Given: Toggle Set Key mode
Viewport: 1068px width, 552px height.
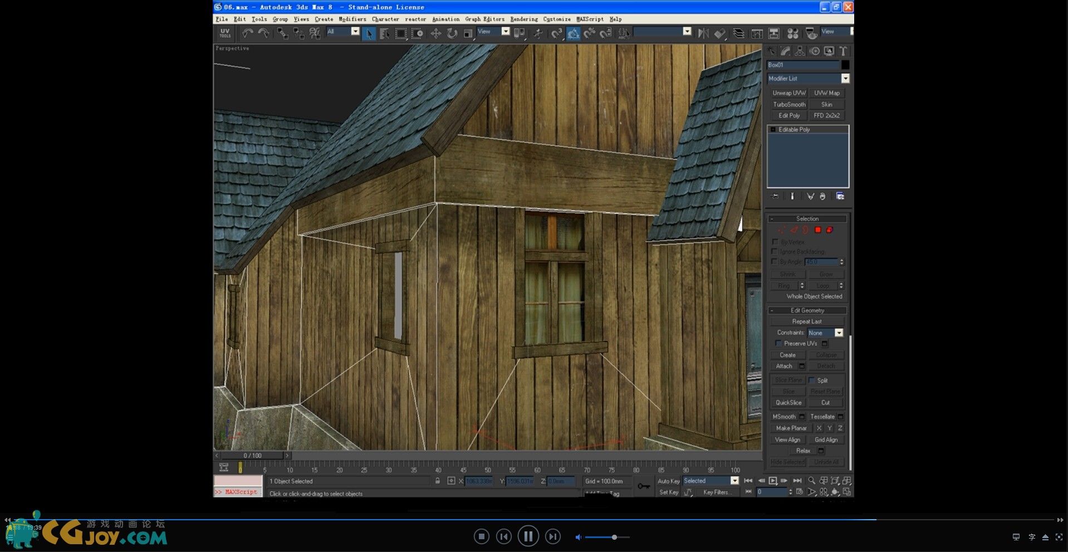Looking at the screenshot, I should pos(668,492).
